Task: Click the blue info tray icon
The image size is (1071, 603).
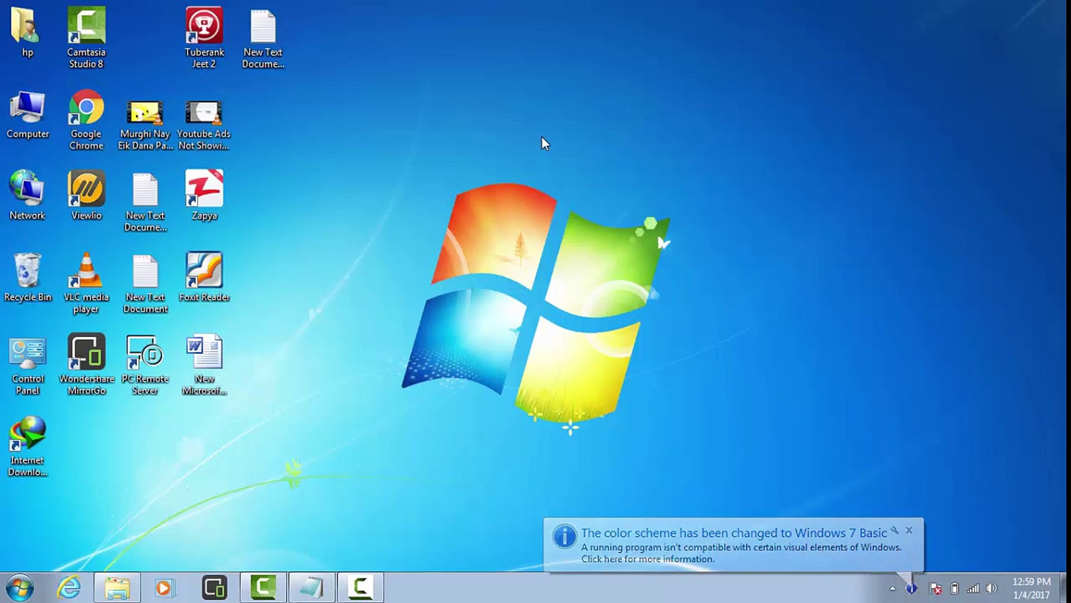Action: (x=911, y=588)
